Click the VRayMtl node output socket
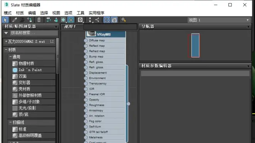 pyautogui.click(x=128, y=104)
